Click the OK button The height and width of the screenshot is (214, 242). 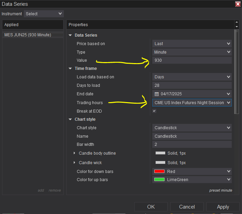(151, 207)
